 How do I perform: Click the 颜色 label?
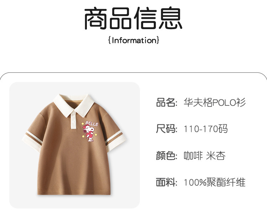click(166, 156)
